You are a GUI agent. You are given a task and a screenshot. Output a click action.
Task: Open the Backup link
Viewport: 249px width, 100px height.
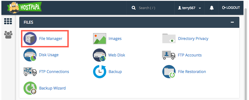[x=115, y=72]
